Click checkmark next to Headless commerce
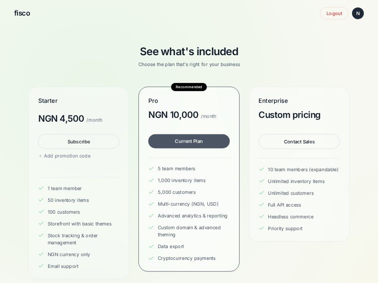This screenshot has width=378, height=283. pos(261,216)
